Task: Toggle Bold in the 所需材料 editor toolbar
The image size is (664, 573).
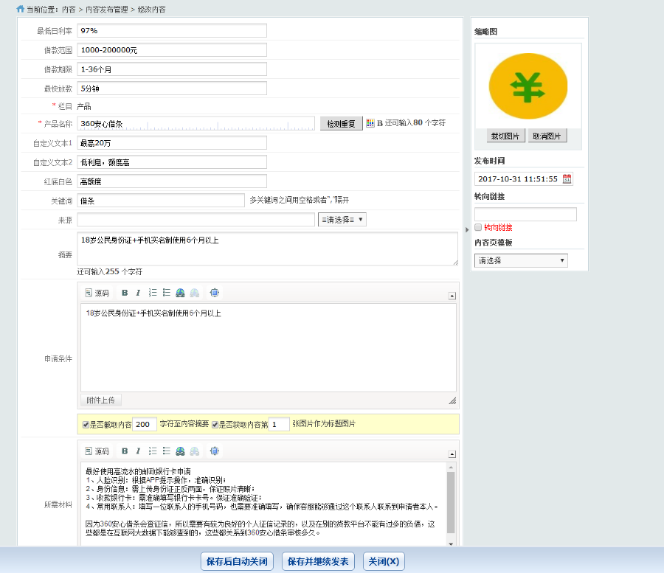Action: (125, 451)
